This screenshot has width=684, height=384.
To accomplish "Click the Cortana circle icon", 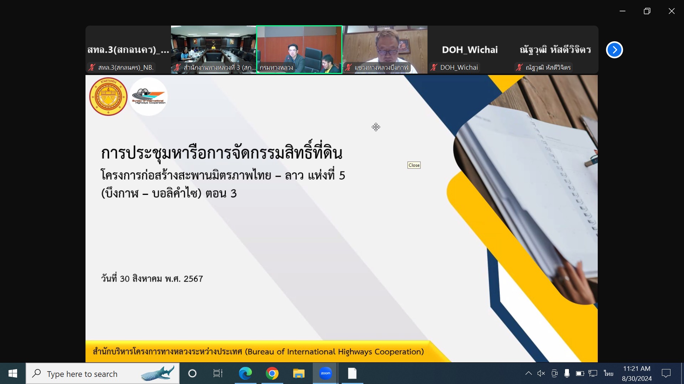I will (x=192, y=373).
